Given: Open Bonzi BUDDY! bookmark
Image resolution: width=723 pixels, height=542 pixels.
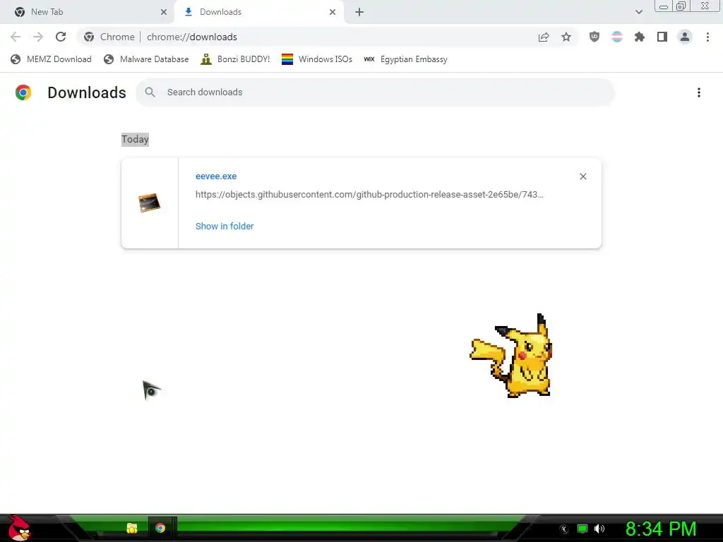Looking at the screenshot, I should point(235,59).
